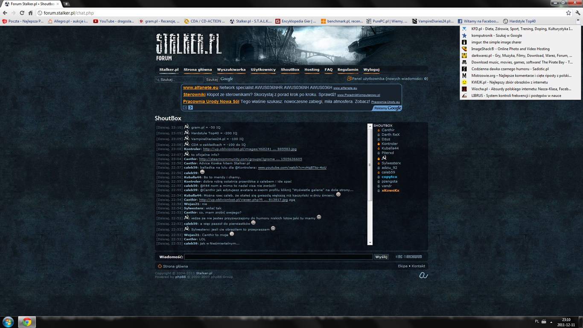Open the youtube.com link from caleb59

292,167
